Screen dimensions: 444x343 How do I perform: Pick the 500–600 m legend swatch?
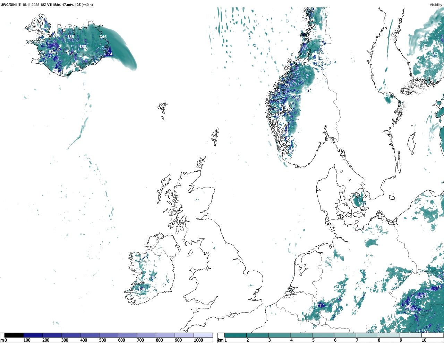tap(109, 335)
